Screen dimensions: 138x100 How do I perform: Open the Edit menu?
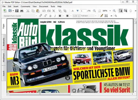[x=9, y=6]
